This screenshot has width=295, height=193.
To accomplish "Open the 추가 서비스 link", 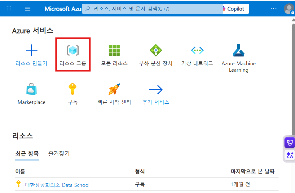I will coord(156,102).
